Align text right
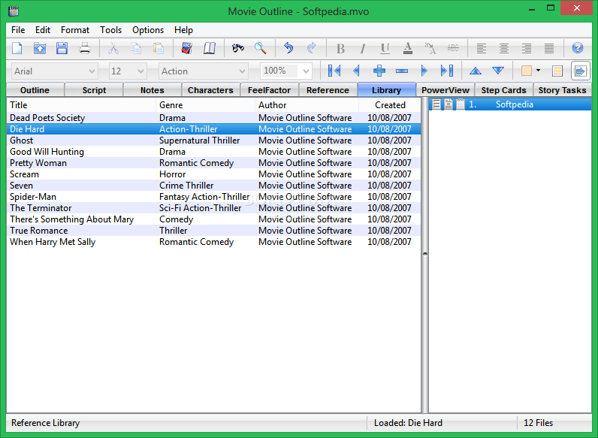This screenshot has height=438, width=598. (527, 48)
